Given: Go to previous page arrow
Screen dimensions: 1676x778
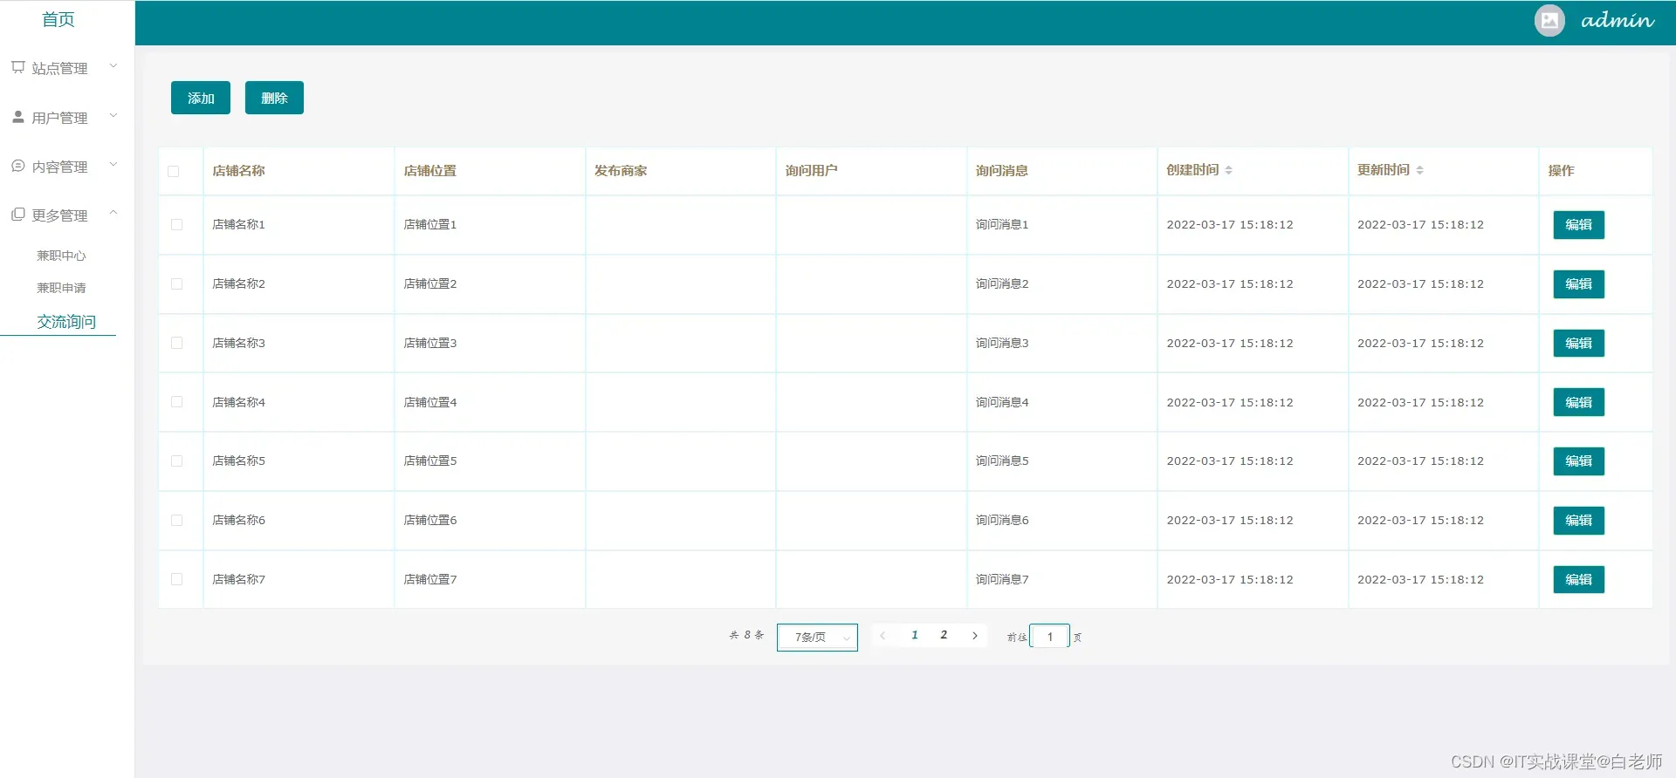Looking at the screenshot, I should (883, 636).
